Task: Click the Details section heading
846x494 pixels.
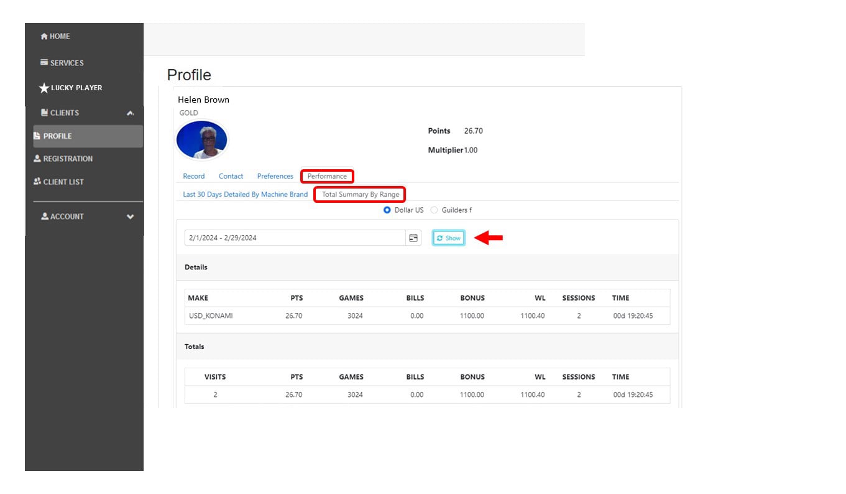Action: 196,268
